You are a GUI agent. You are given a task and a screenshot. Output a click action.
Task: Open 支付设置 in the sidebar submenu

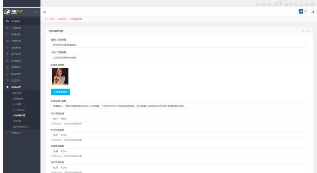point(17,104)
